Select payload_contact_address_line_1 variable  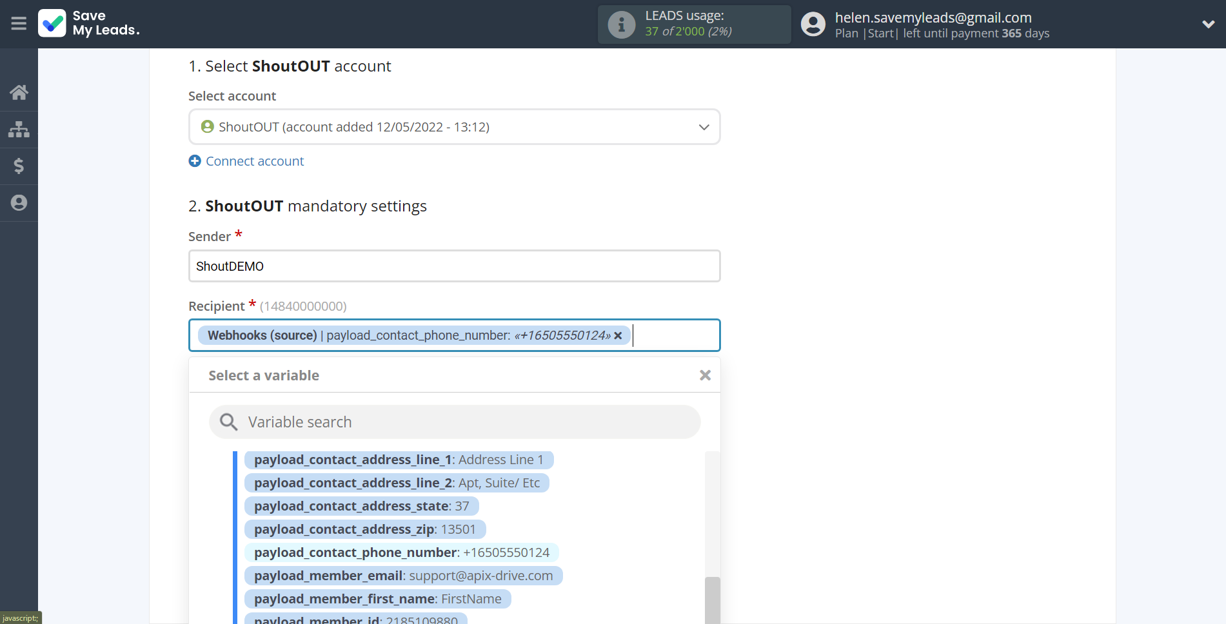click(398, 460)
